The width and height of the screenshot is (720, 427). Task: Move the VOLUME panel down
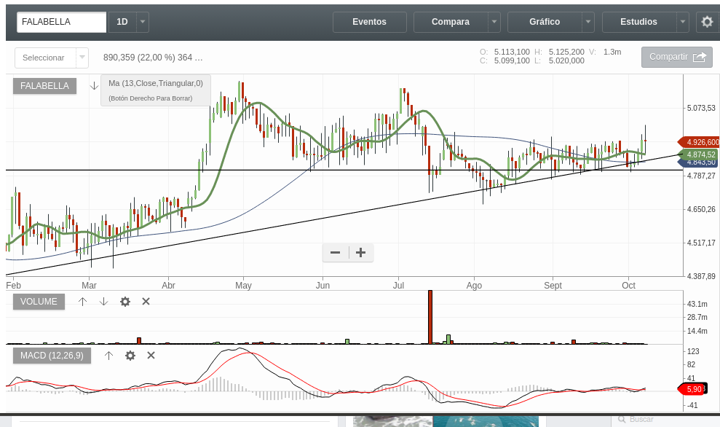point(103,302)
